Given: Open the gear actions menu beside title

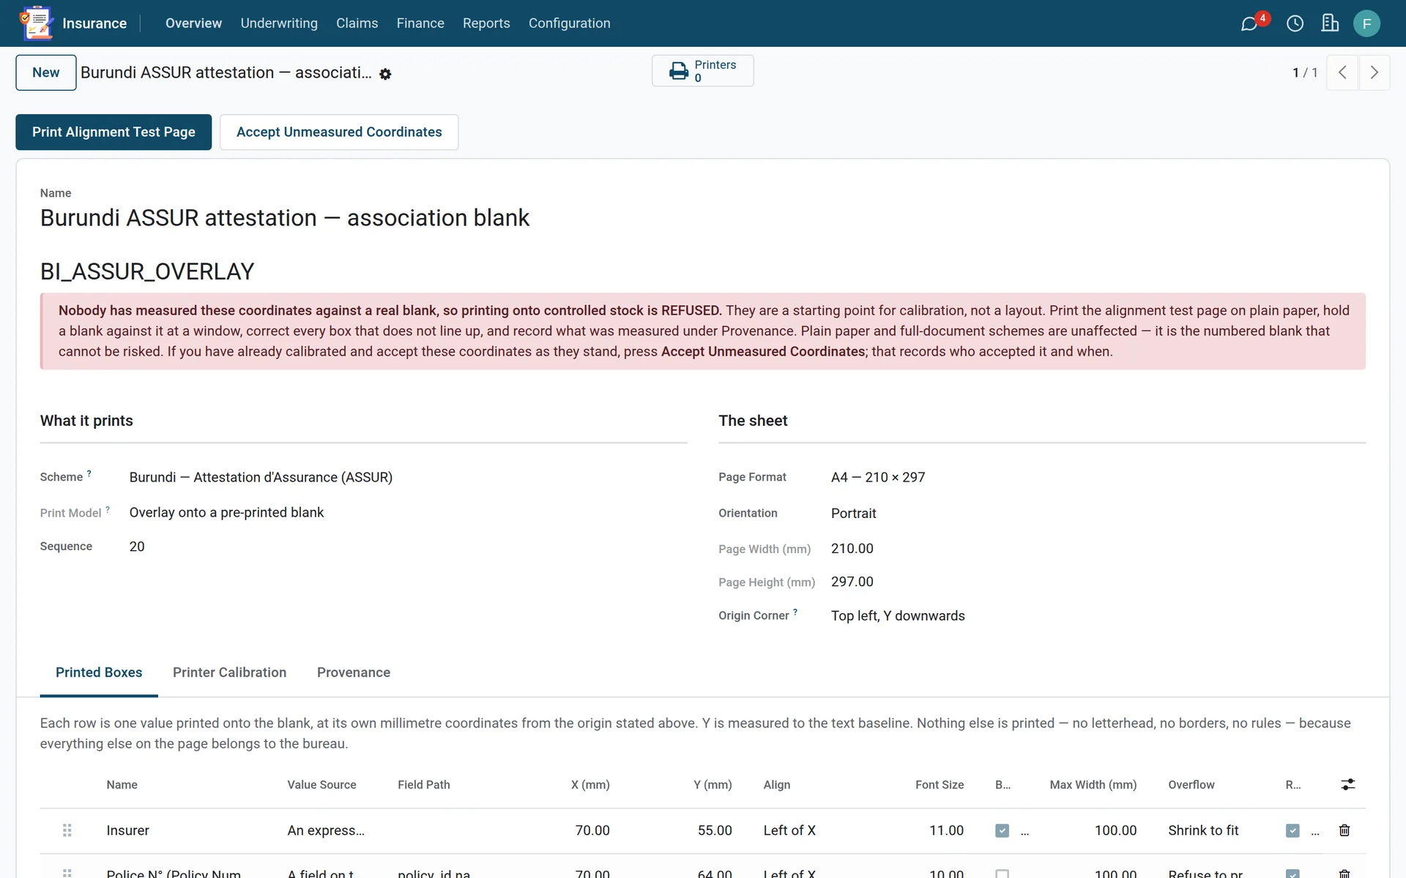Looking at the screenshot, I should coord(385,74).
